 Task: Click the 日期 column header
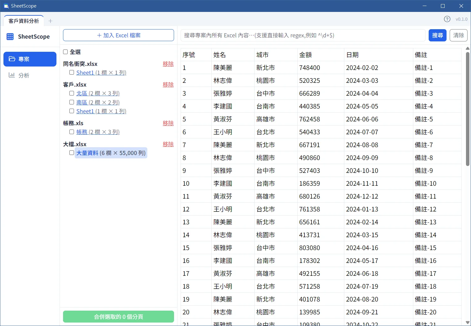(378, 55)
